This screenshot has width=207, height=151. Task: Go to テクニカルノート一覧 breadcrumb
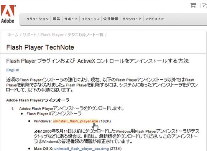coord(85,35)
